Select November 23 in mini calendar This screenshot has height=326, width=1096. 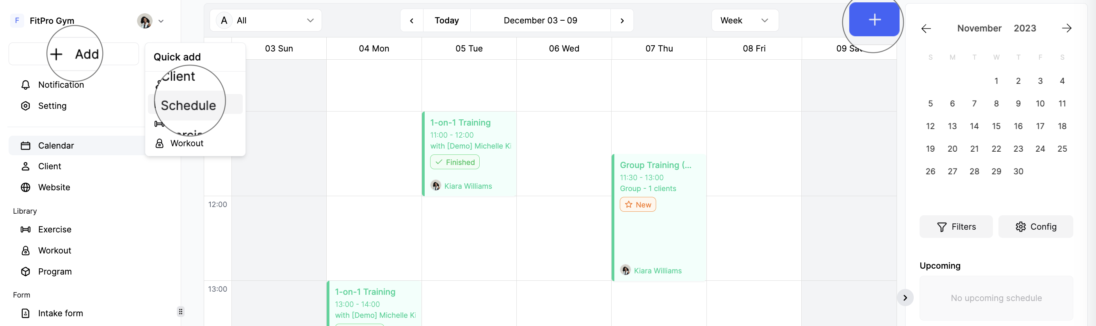click(x=1018, y=149)
